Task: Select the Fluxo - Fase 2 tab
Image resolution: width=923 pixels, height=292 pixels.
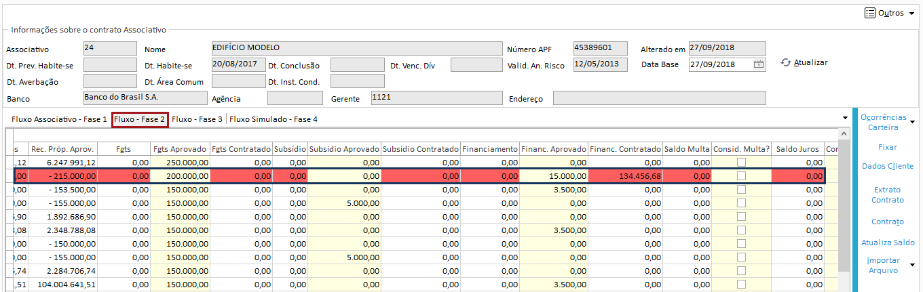Action: (x=140, y=119)
